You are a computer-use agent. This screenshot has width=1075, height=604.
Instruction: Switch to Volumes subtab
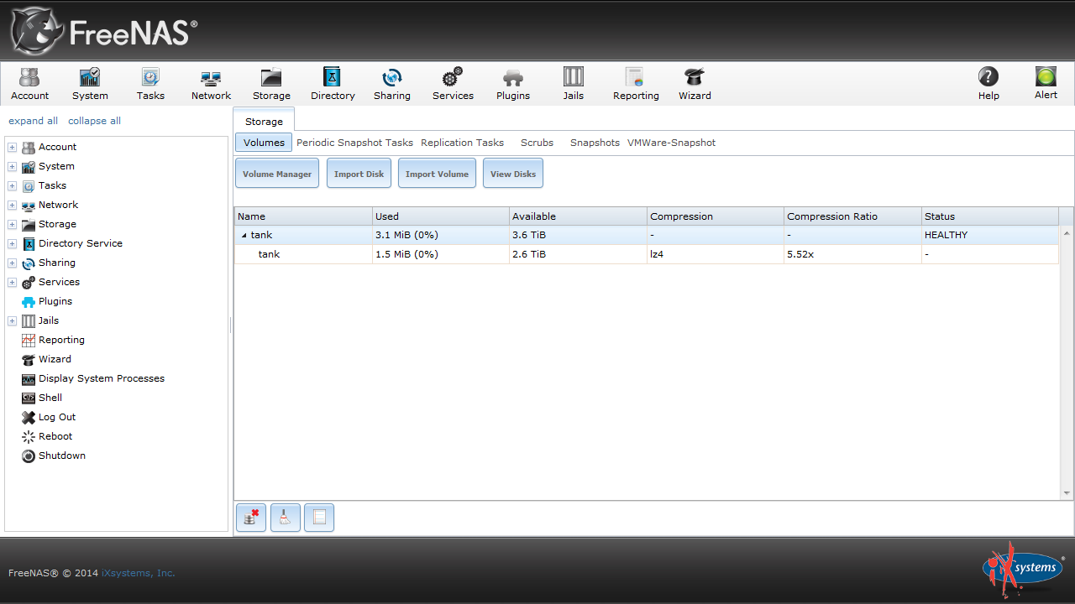264,143
